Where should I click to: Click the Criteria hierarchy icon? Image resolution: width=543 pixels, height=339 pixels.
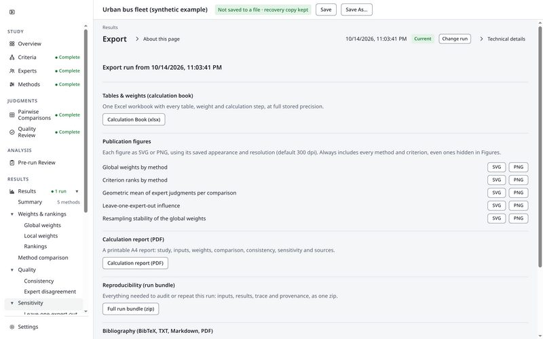tap(12, 58)
